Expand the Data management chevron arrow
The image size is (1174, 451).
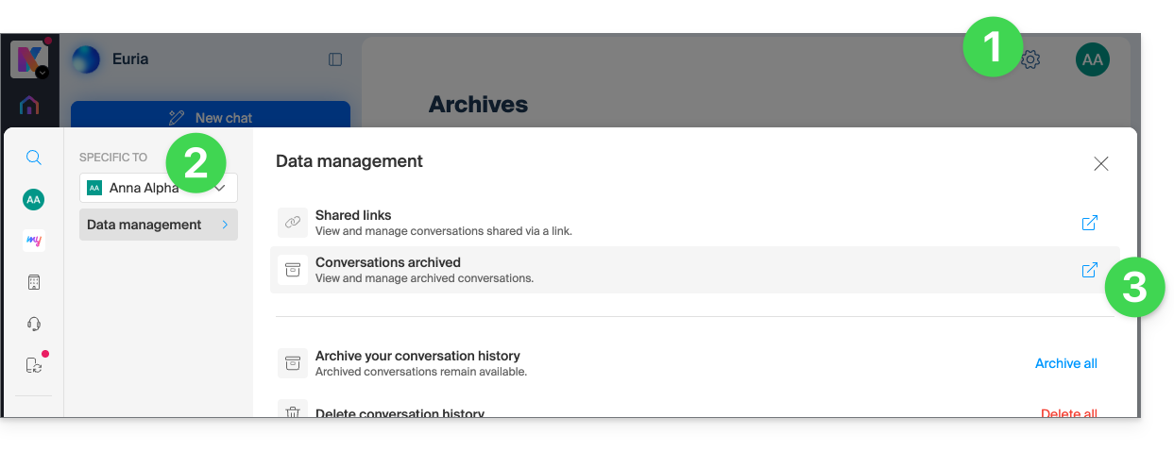coord(225,225)
